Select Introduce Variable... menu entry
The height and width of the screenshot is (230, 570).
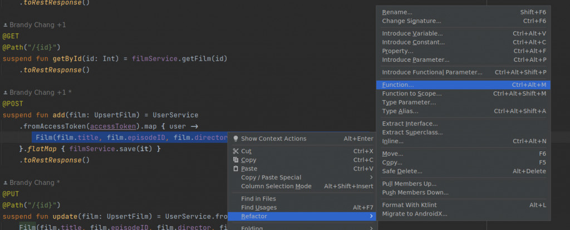[x=412, y=33]
